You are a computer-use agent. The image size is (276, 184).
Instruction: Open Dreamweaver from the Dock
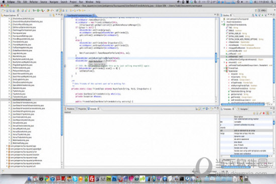click(108, 179)
